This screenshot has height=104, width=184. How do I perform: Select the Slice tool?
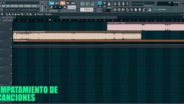[x=22, y=14]
